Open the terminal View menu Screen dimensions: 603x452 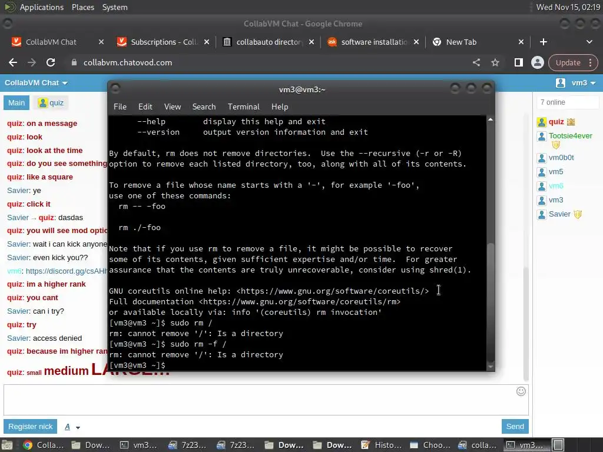pos(173,107)
